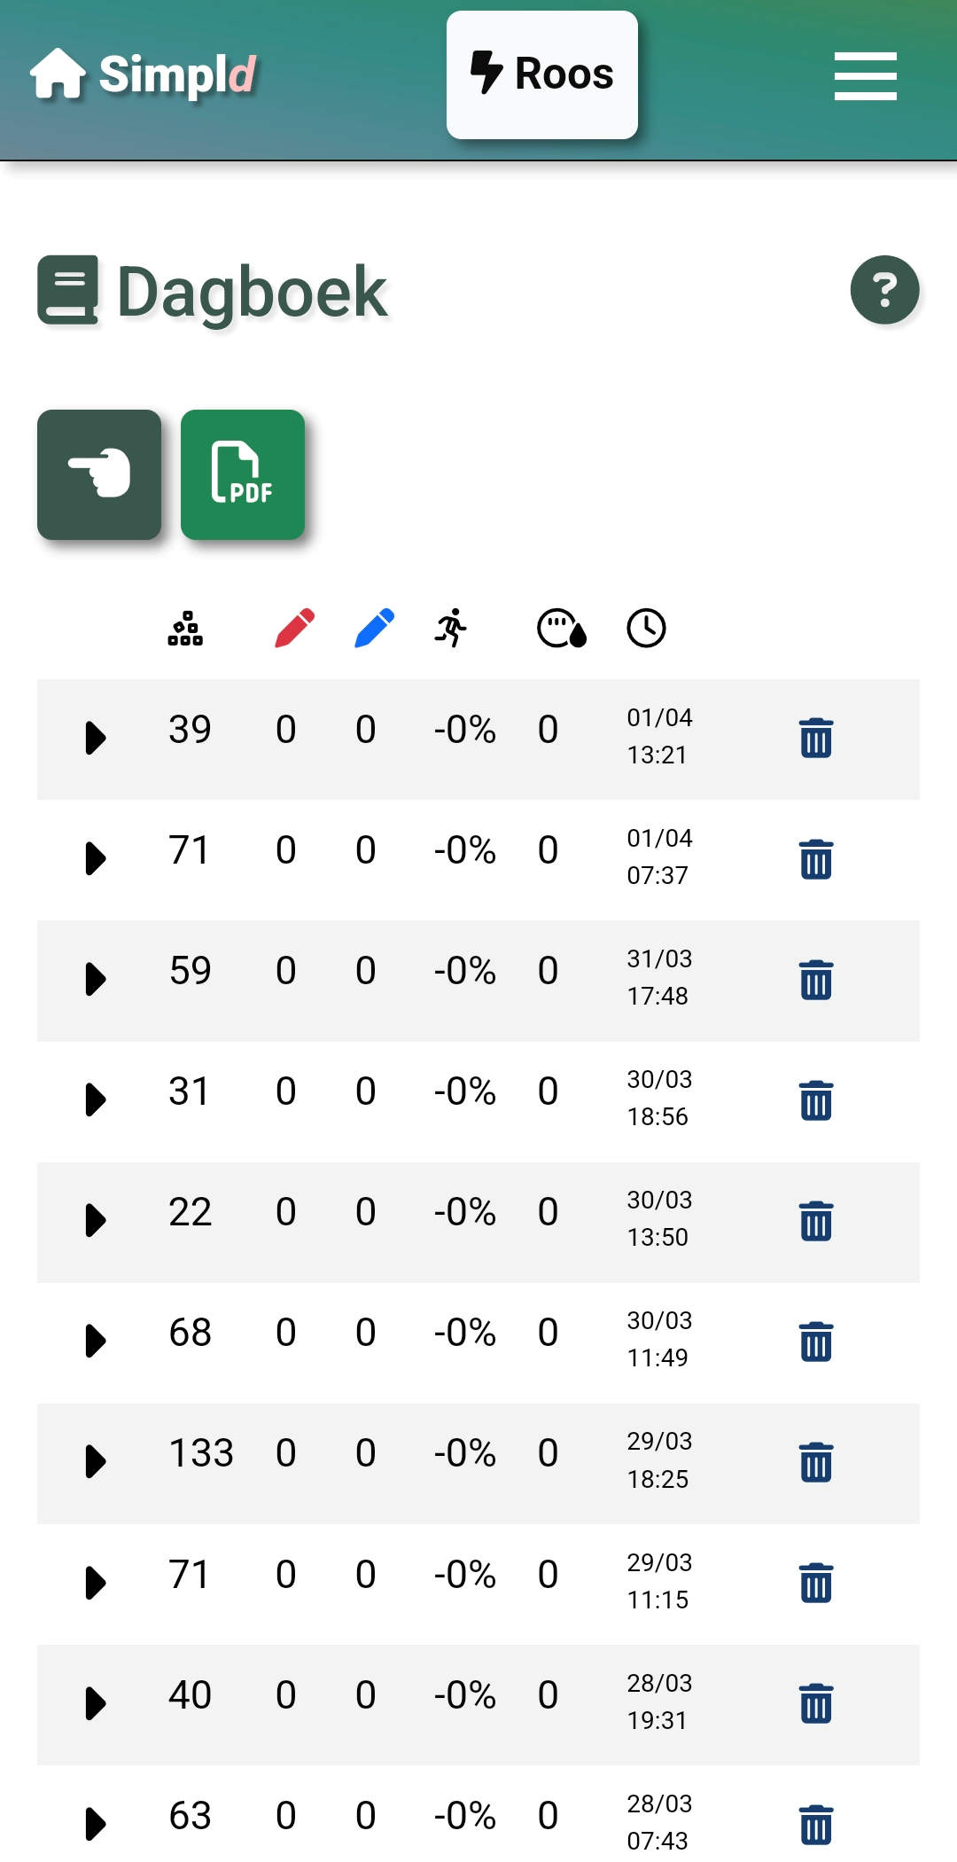The width and height of the screenshot is (957, 1862).
Task: Click the blue pencil column icon
Action: tap(375, 629)
